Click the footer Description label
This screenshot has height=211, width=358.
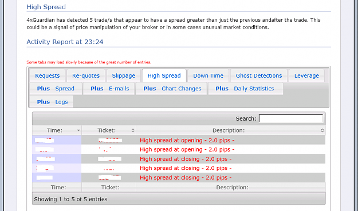pyautogui.click(x=232, y=188)
